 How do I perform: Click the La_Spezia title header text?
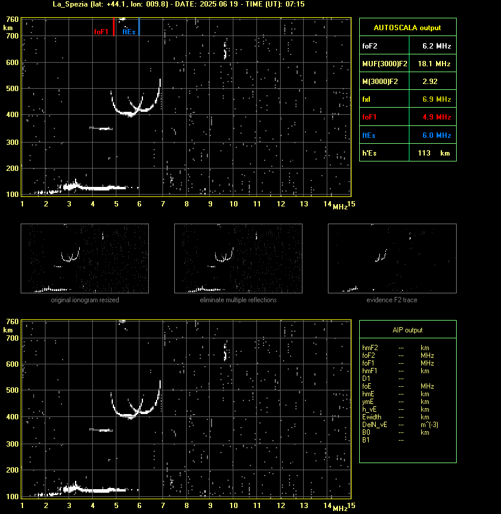(178, 4)
